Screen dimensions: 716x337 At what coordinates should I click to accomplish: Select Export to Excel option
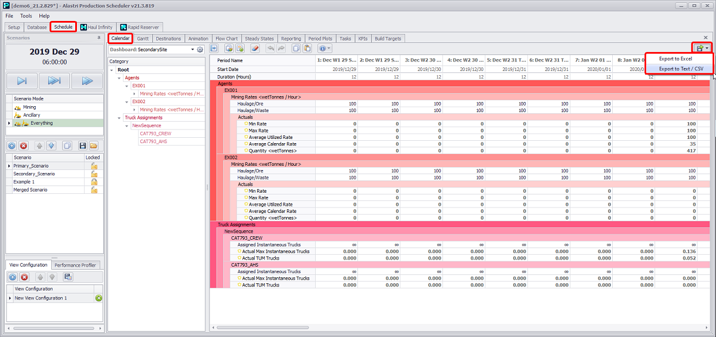tap(675, 58)
